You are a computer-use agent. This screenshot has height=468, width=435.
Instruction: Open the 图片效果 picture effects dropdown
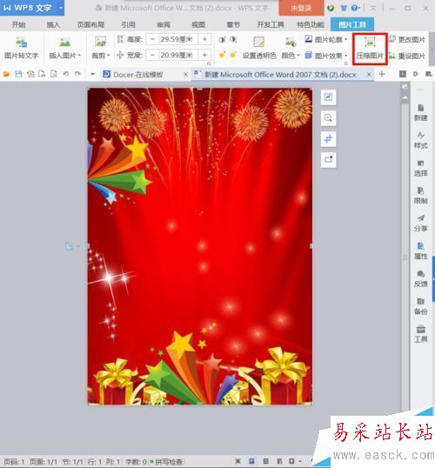[x=346, y=56]
